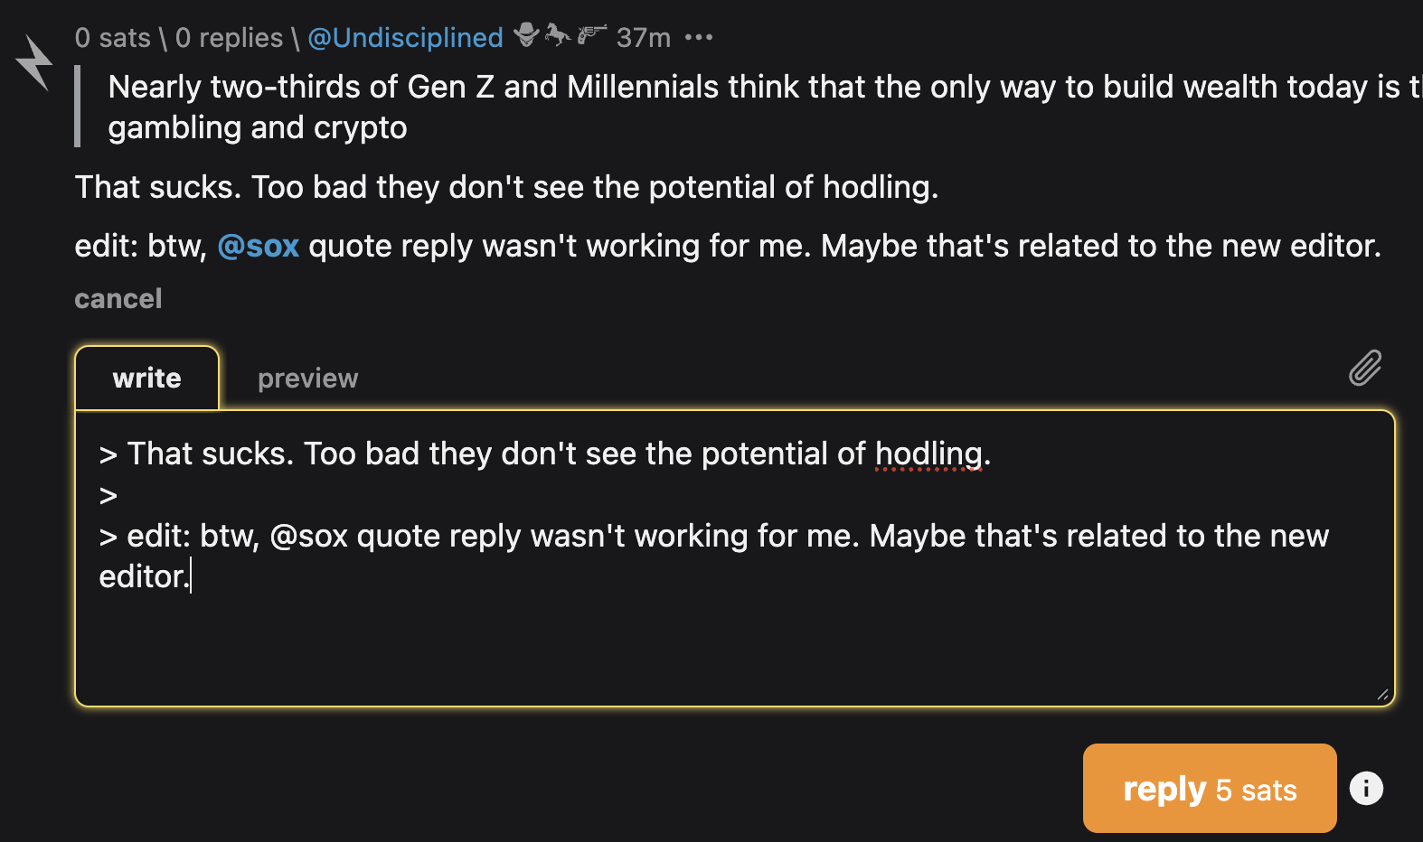This screenshot has height=842, width=1423.
Task: Attach a file using the paperclip icon
Action: point(1365,369)
